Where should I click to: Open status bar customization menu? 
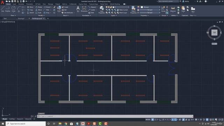click(x=222, y=120)
